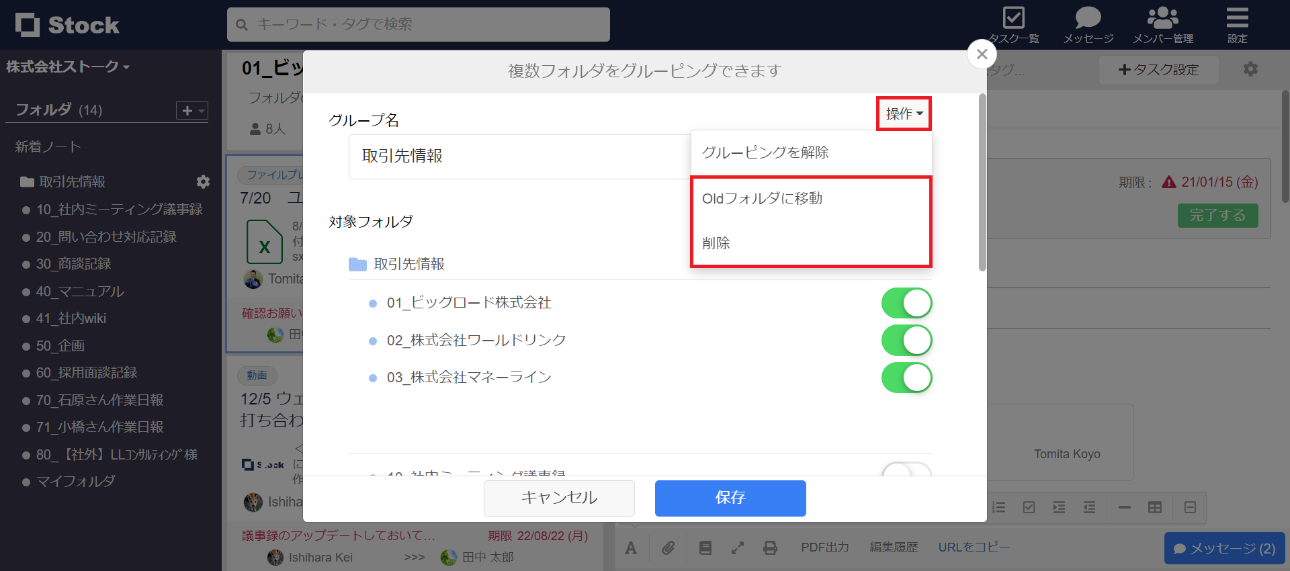Click the paperclip attachment icon
Screen dimensions: 1290x571
click(x=668, y=548)
